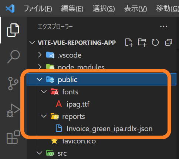Viewport: 179px width, 159px height.
Task: Collapse all folders in Explorer
Action: click(x=169, y=42)
